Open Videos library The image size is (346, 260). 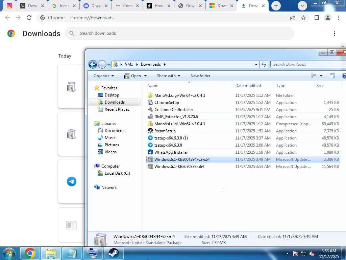pos(110,152)
